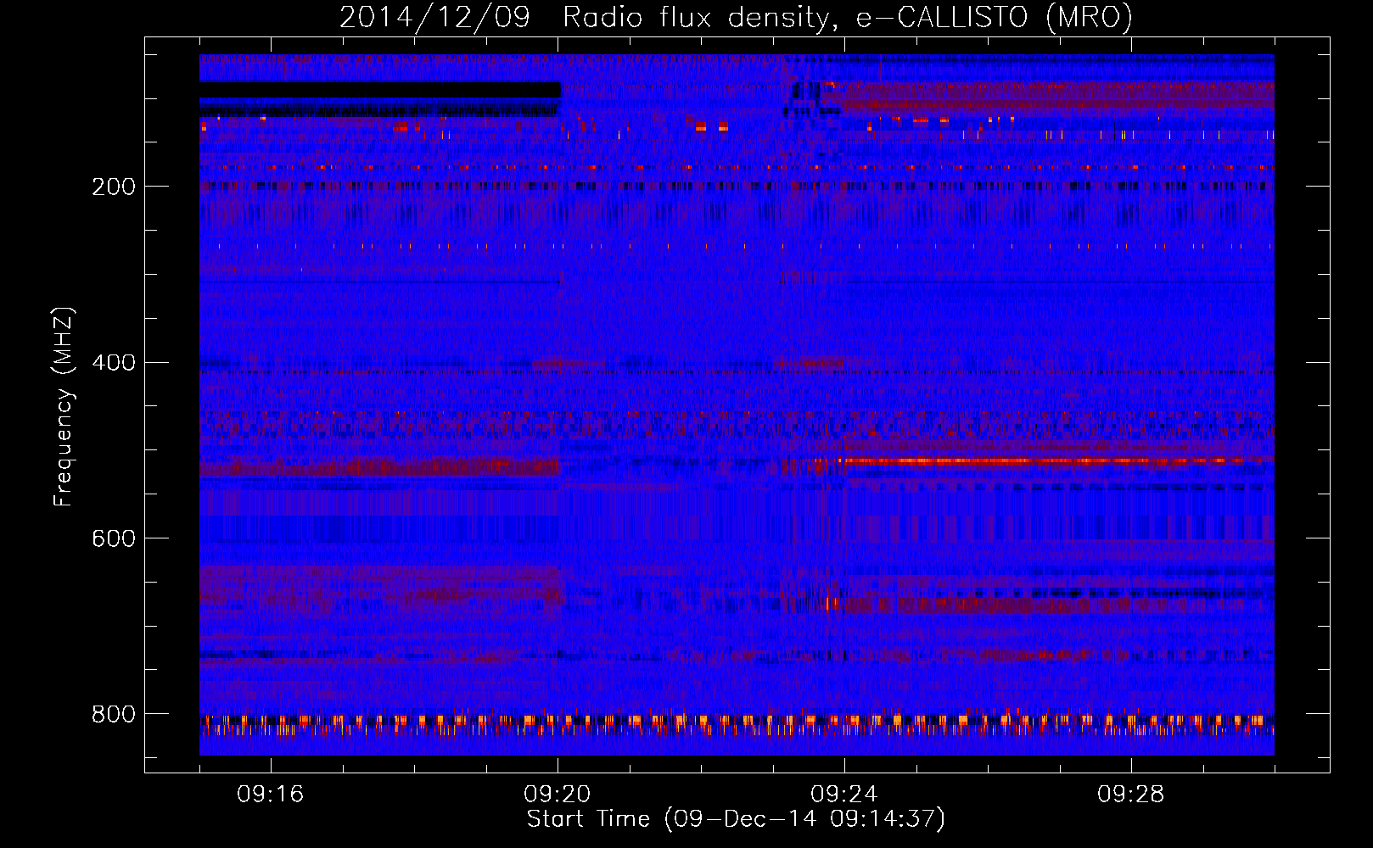Click the 800 frequency tick label

(x=114, y=715)
